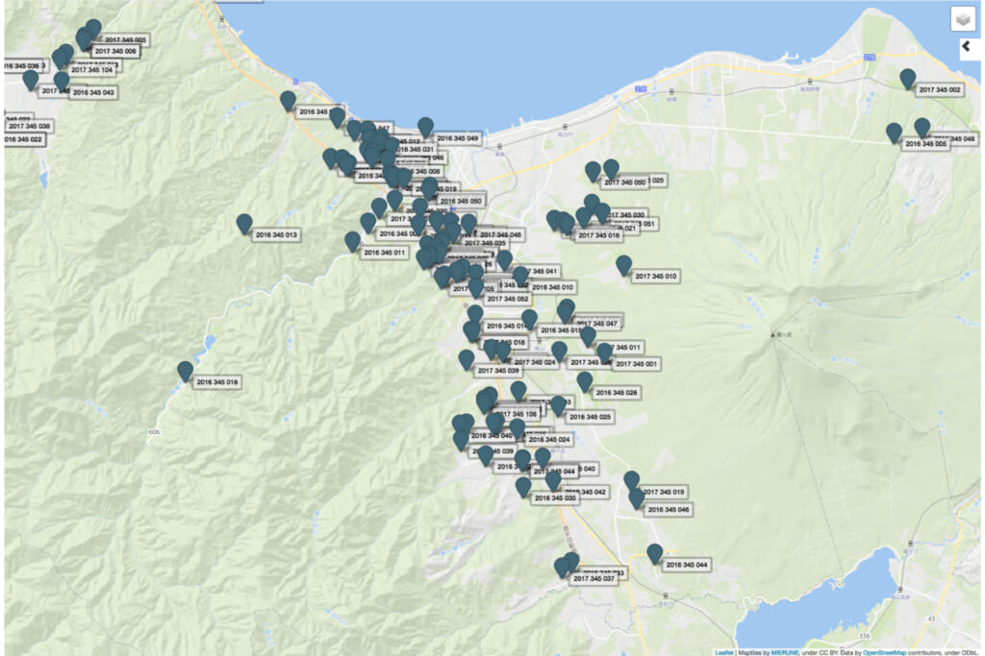Click the label reading 2016 345 025

pos(590,417)
